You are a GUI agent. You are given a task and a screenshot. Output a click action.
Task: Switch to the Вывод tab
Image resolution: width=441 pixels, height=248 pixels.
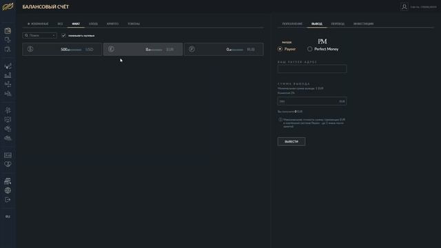[317, 24]
